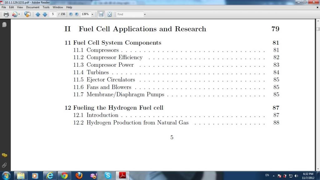Open the Tools menu
This screenshot has height=180, width=320.
tap(46, 7)
